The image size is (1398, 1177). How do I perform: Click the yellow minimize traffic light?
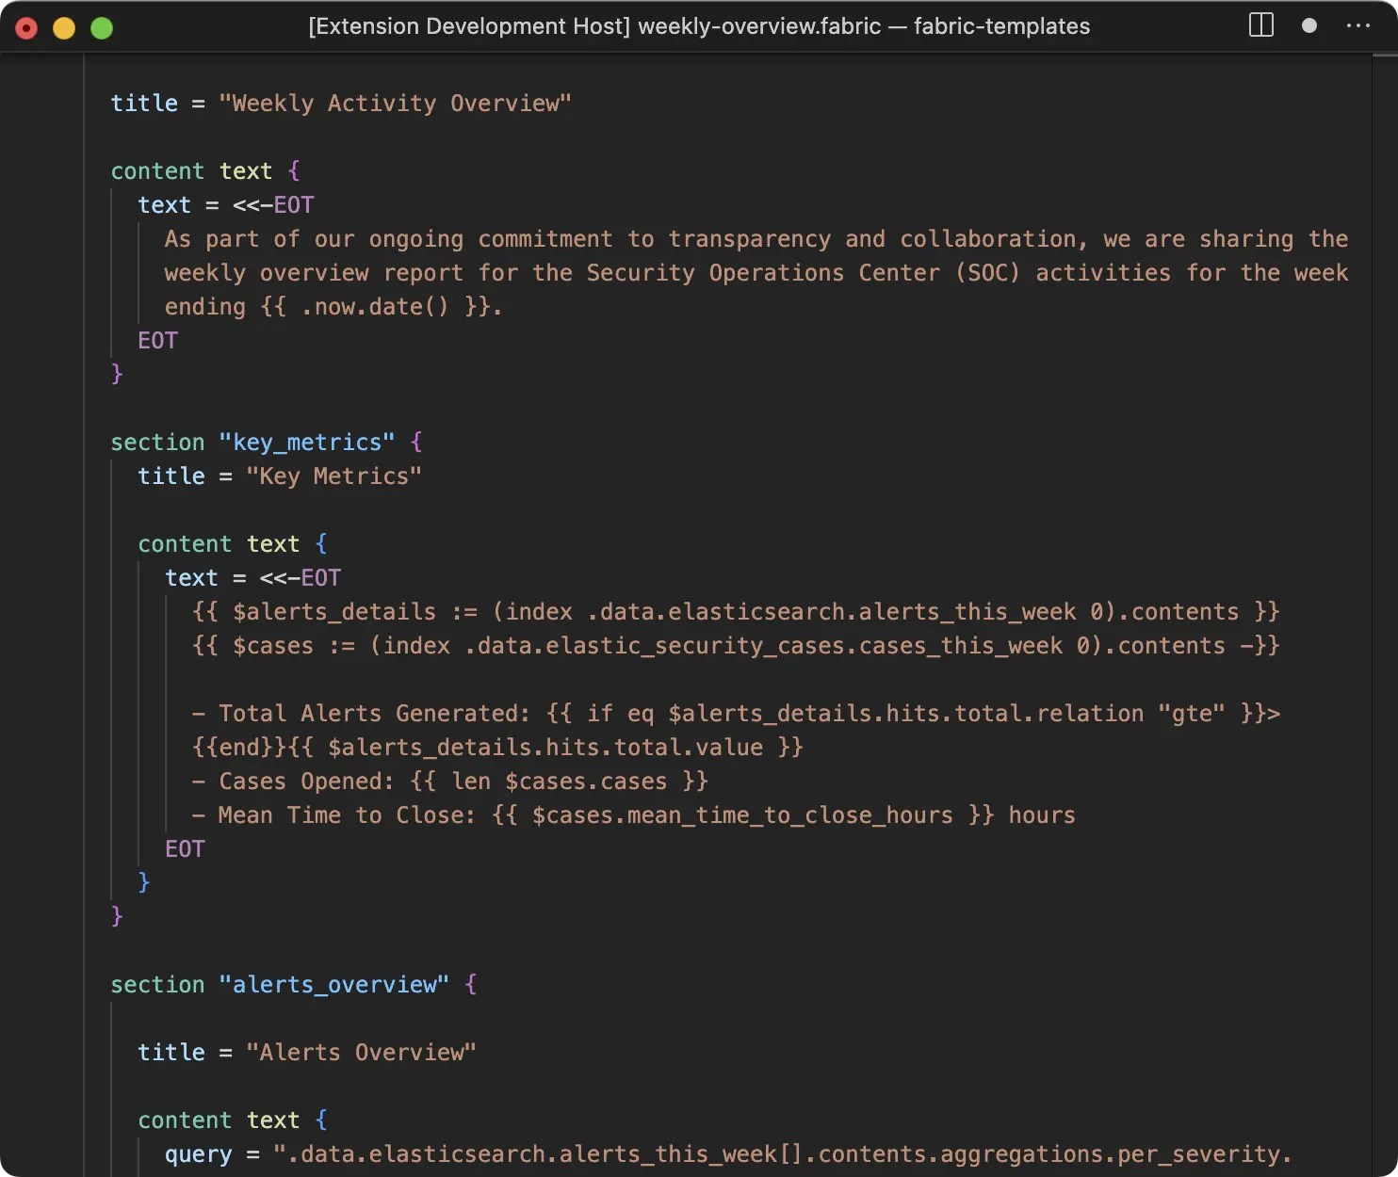tap(63, 27)
